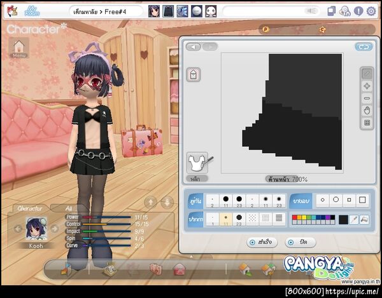Pick the purple color swatch
This screenshot has width=382, height=298.
pos(328,217)
